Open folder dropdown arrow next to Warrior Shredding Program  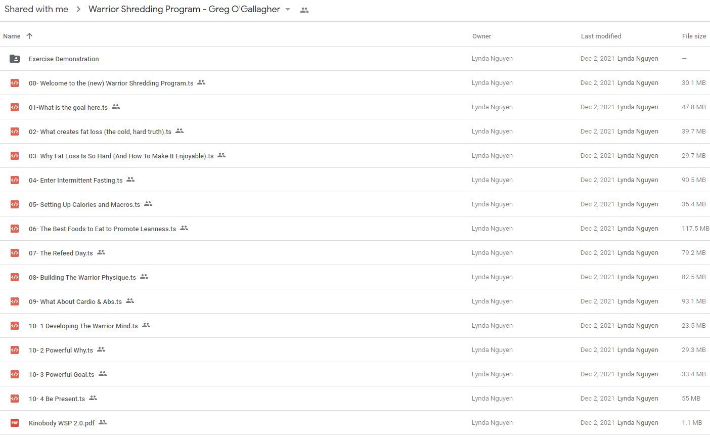pos(288,10)
